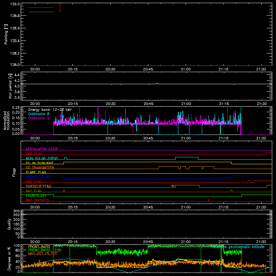The height and width of the screenshot is (276, 276).
Task: Click the red BAD_PACKETS spike marker
Action: (x=208, y=200)
